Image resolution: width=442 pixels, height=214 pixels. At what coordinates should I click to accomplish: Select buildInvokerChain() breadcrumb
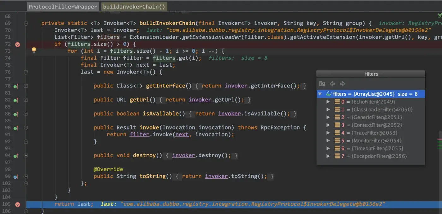[134, 7]
